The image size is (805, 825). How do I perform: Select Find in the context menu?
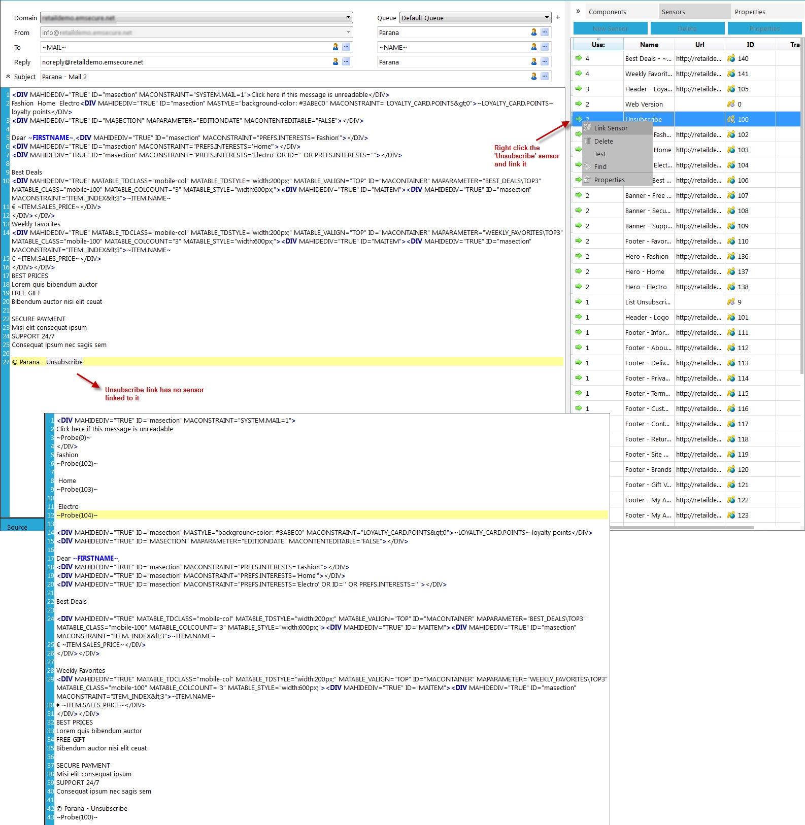click(600, 167)
